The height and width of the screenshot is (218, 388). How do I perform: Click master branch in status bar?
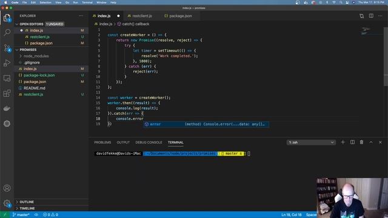click(21, 214)
